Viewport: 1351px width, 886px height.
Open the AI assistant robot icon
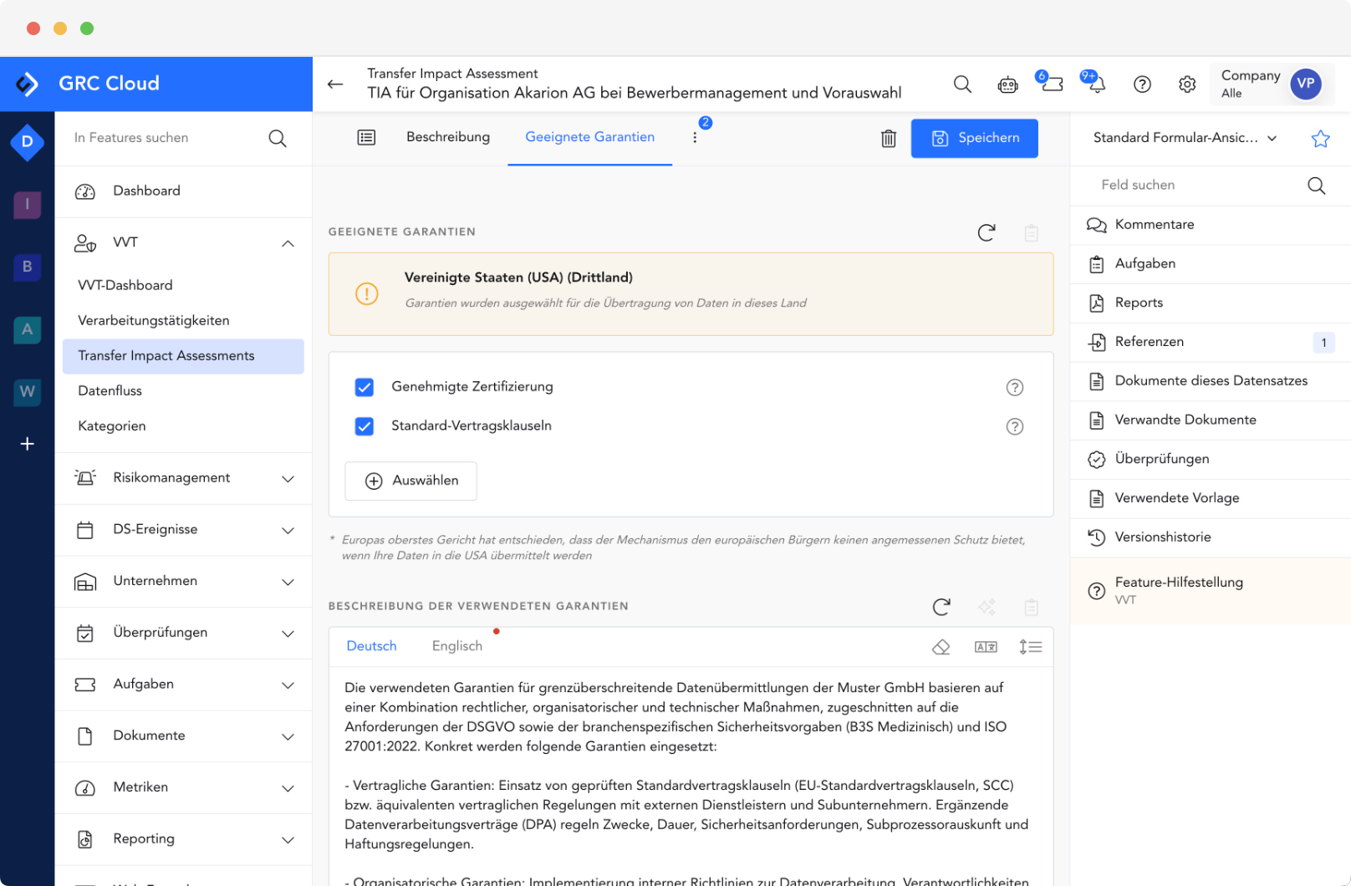(1007, 84)
